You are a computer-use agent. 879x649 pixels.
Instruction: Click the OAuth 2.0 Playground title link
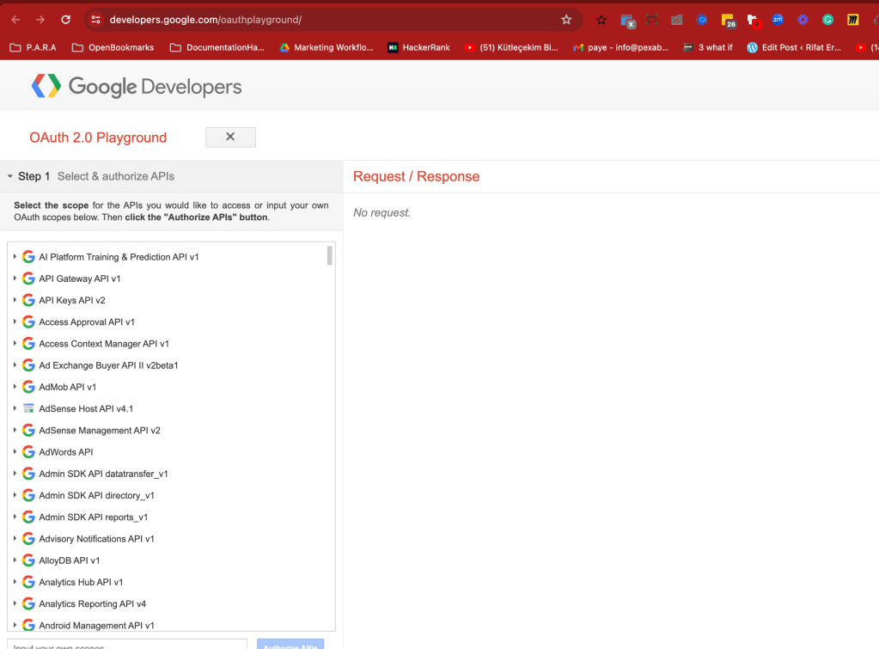98,138
